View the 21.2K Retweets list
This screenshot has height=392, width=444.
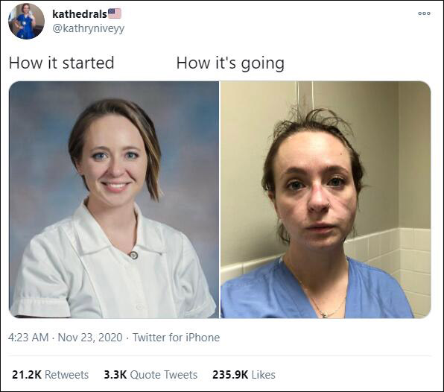coord(51,375)
